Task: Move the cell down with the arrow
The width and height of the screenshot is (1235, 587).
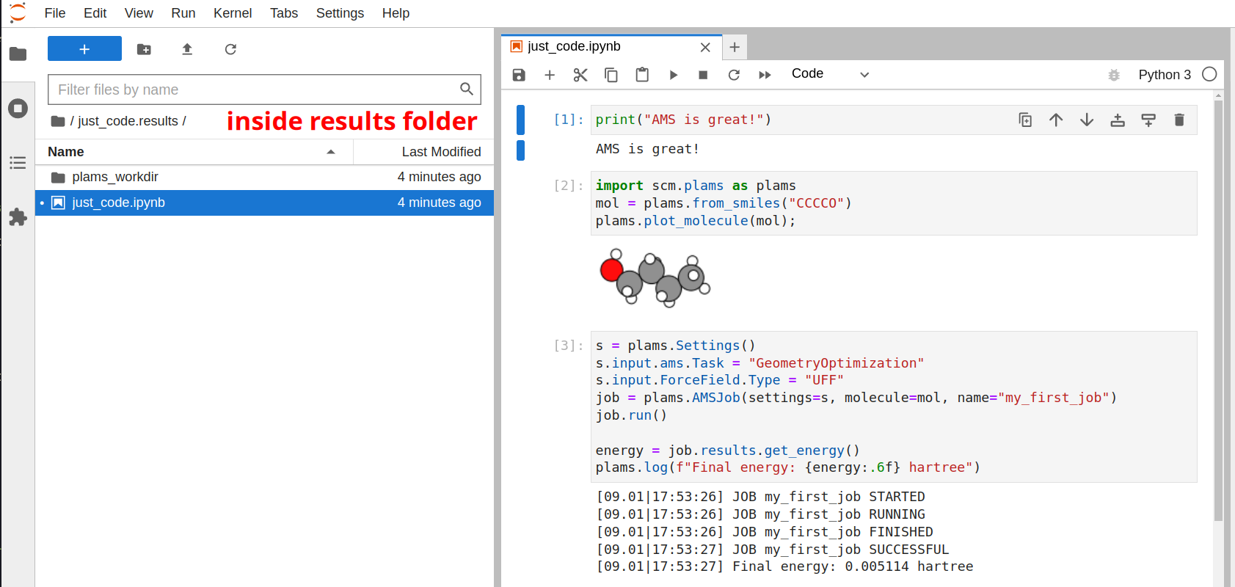Action: (1087, 120)
